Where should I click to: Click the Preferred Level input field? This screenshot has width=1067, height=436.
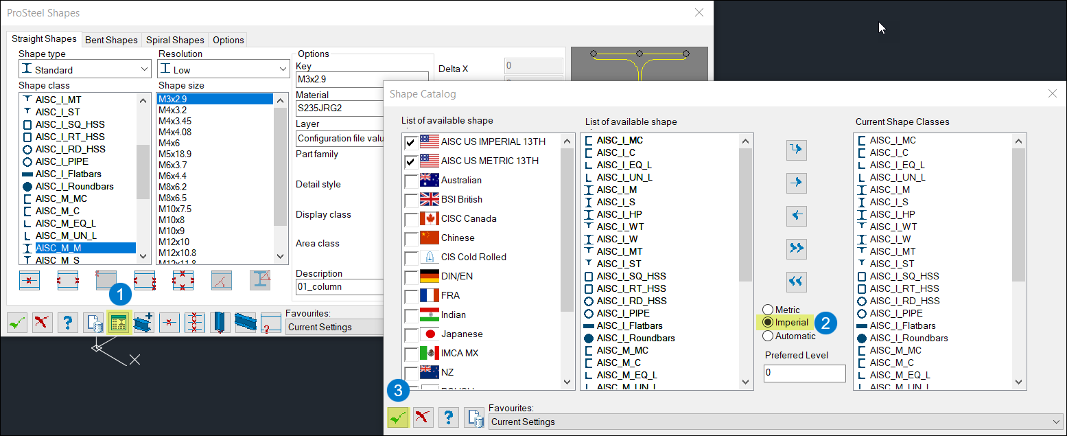click(x=805, y=373)
